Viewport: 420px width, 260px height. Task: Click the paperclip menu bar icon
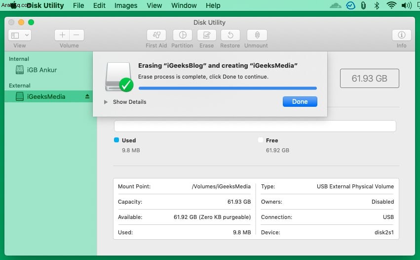[363, 5]
